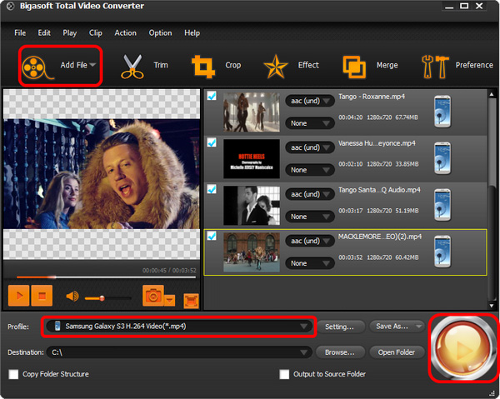Click phone profile icon for Tango Santa...Q Audio.mp4
This screenshot has width=500, height=399.
tap(442, 205)
